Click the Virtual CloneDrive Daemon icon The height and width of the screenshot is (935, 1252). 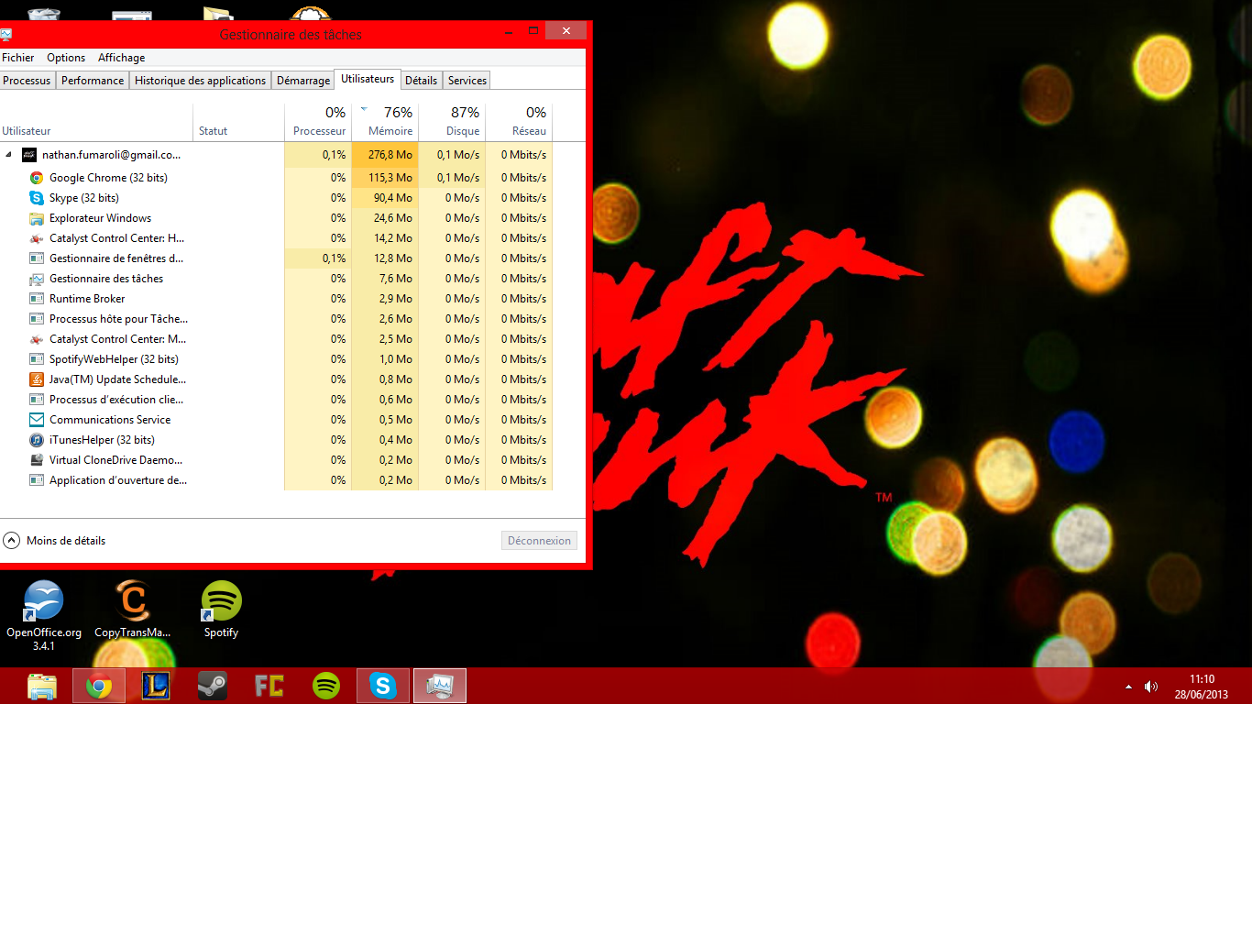[37, 460]
